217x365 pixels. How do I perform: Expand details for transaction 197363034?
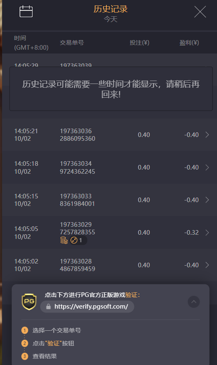pyautogui.click(x=207, y=167)
